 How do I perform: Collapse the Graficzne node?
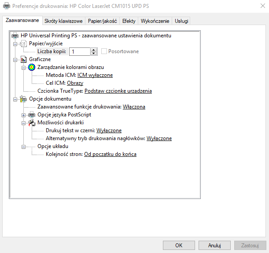point(15,60)
